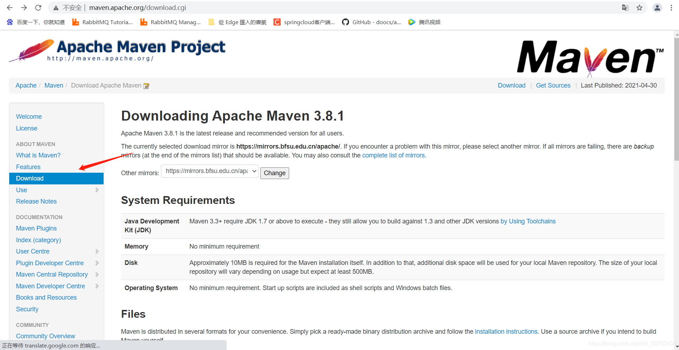Click the scrollbar down arrow

point(676,346)
